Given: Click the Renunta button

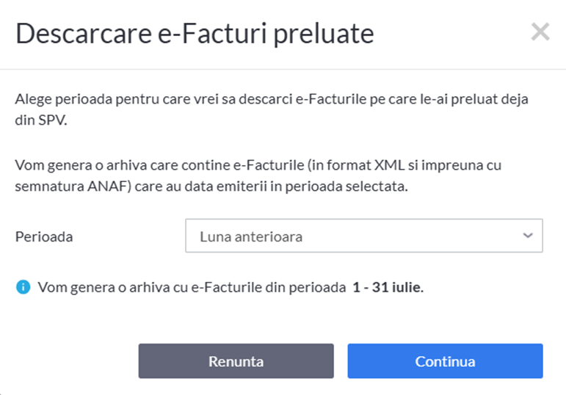Looking at the screenshot, I should 236,361.
